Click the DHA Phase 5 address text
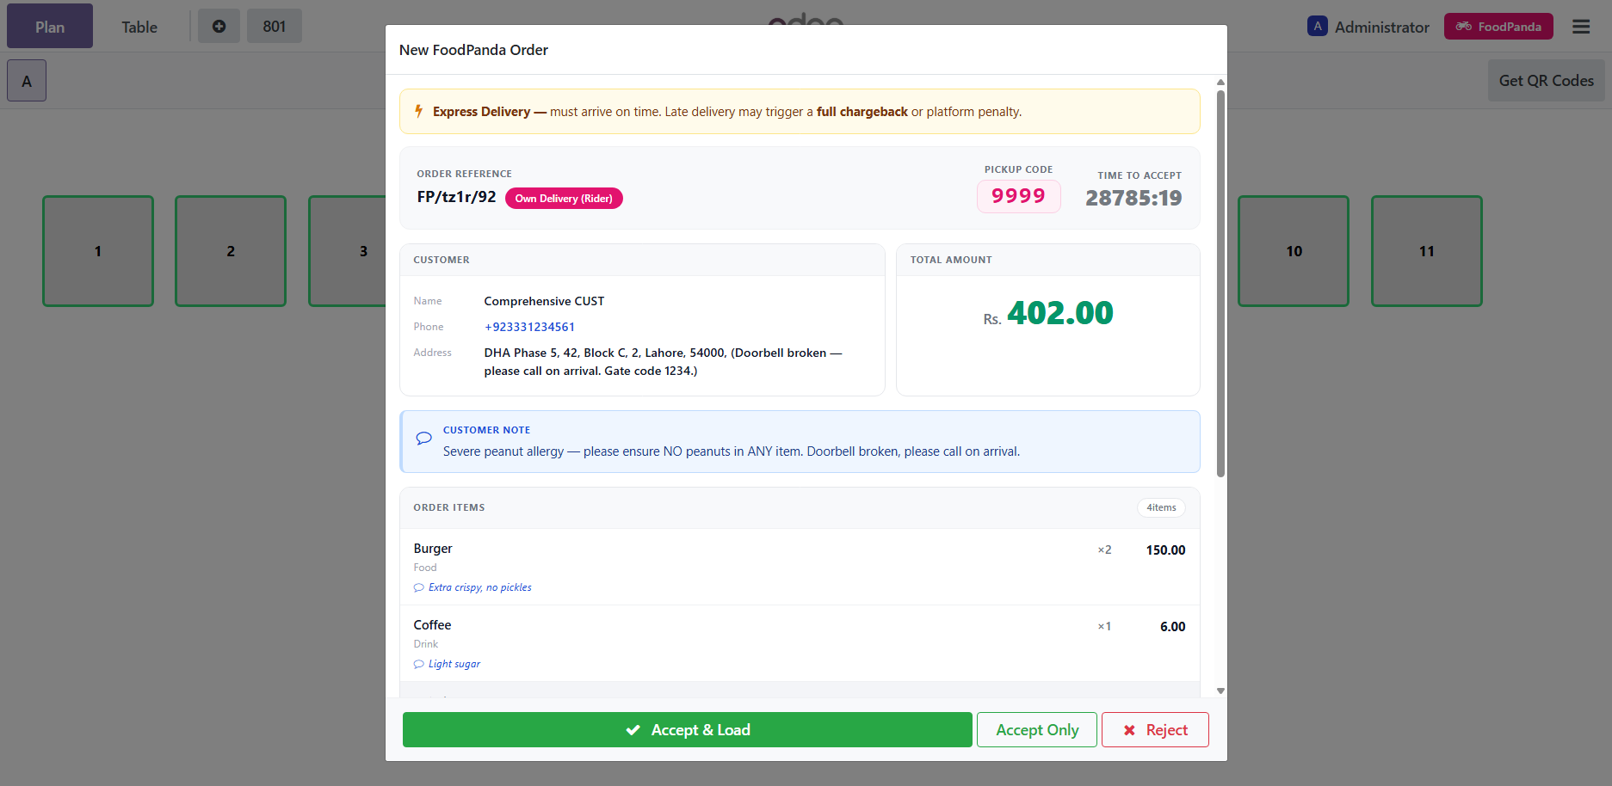Image resolution: width=1612 pixels, height=786 pixels. [663, 362]
